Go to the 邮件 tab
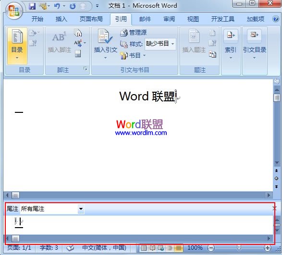Screen dimensions: 282x255 tap(145, 19)
